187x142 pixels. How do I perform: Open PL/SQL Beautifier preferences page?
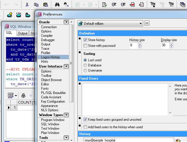coord(53,93)
